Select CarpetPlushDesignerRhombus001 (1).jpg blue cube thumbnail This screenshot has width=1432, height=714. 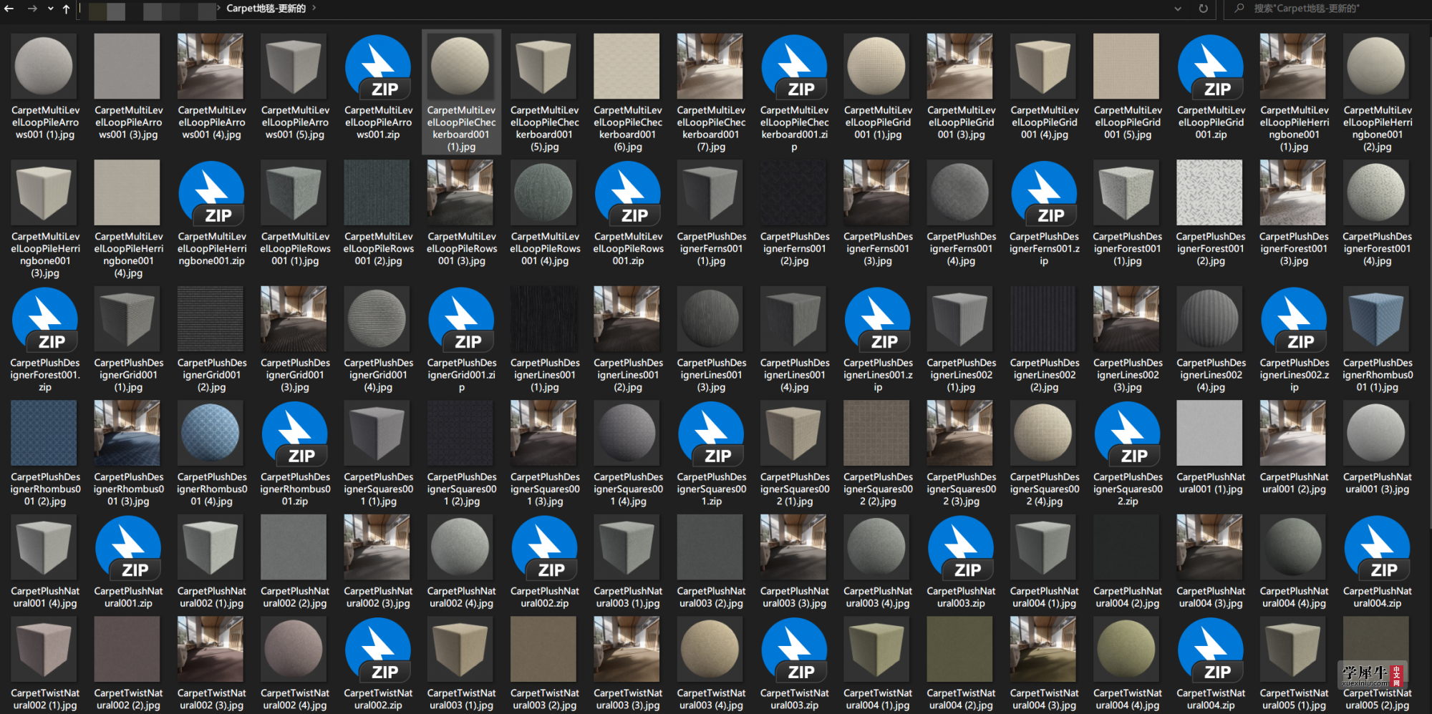point(1376,319)
